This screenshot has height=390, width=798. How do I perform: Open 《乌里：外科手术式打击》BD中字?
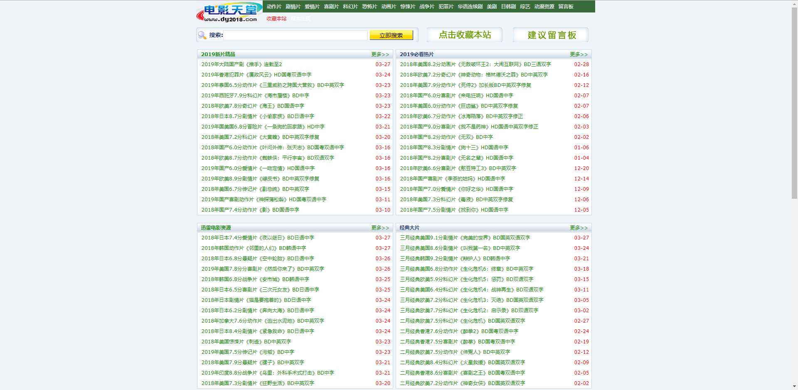[x=268, y=373]
